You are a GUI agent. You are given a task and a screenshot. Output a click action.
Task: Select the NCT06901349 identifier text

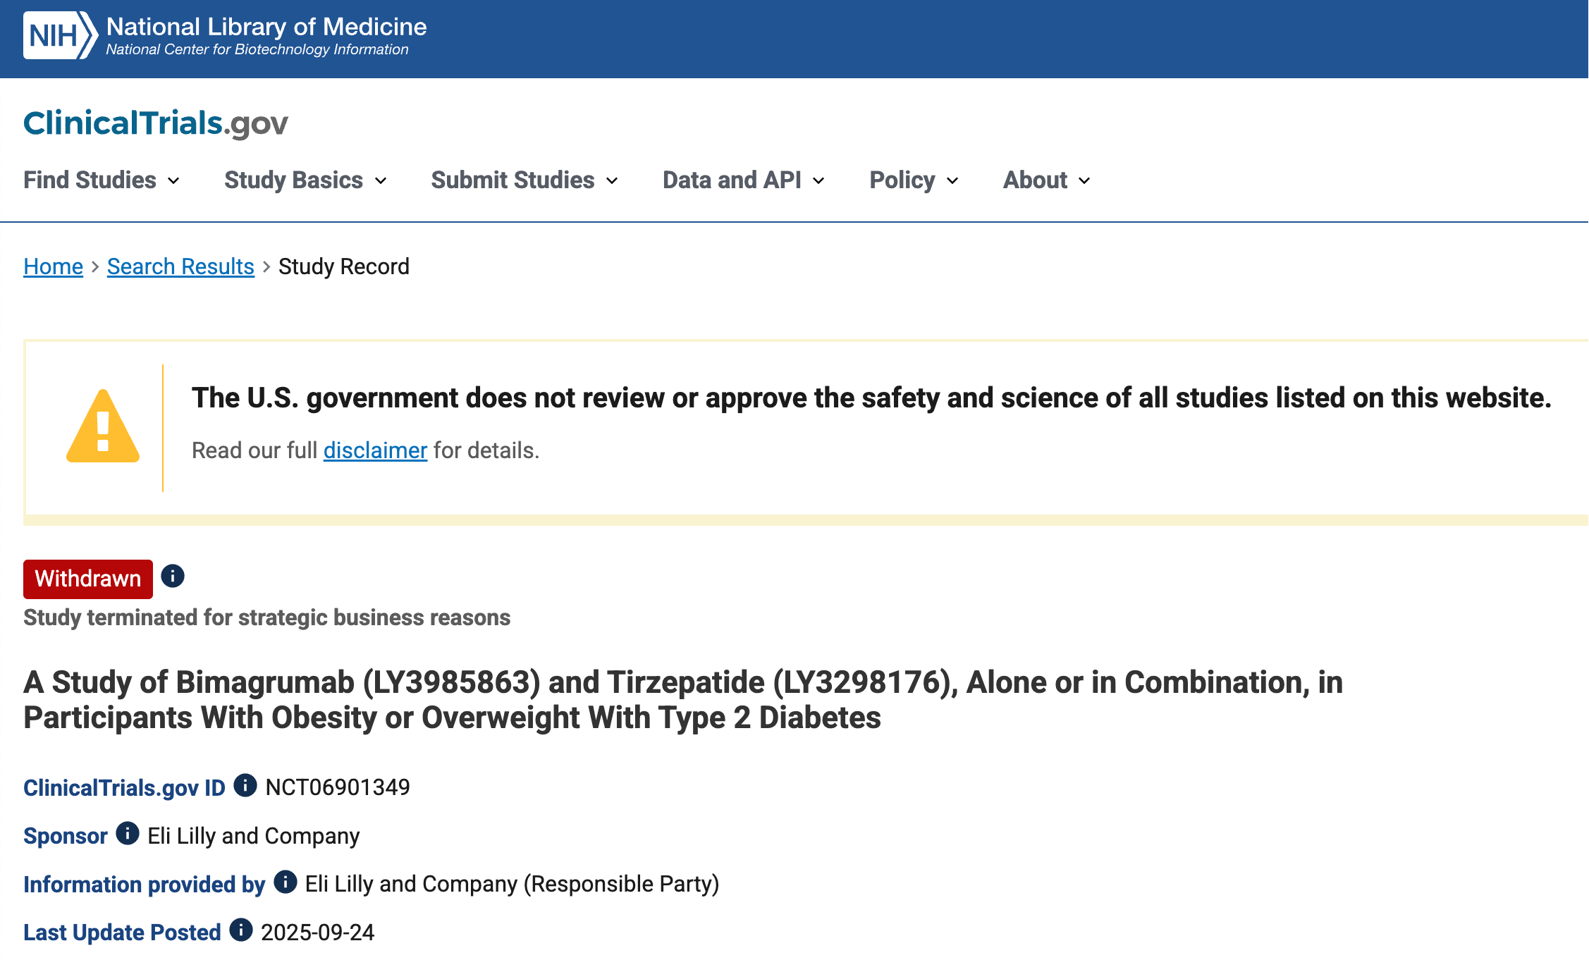tap(338, 787)
